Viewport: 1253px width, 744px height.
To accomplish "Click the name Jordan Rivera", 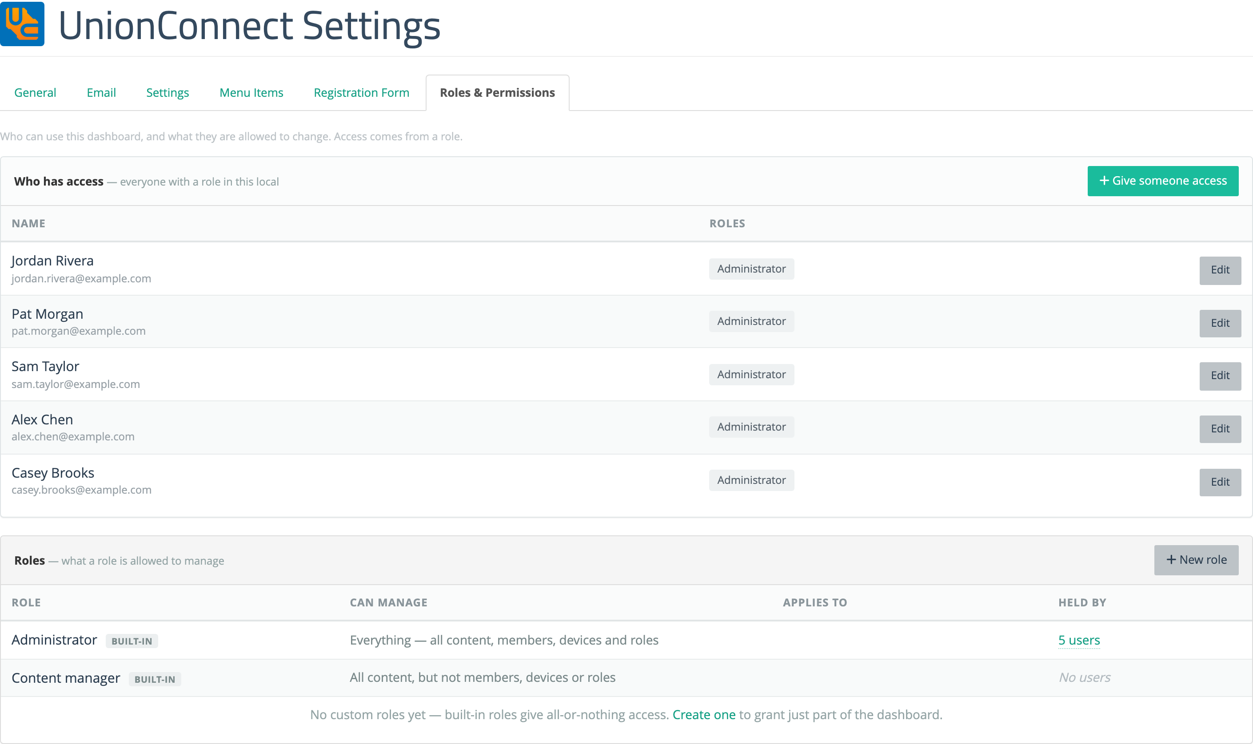I will pyautogui.click(x=53, y=261).
